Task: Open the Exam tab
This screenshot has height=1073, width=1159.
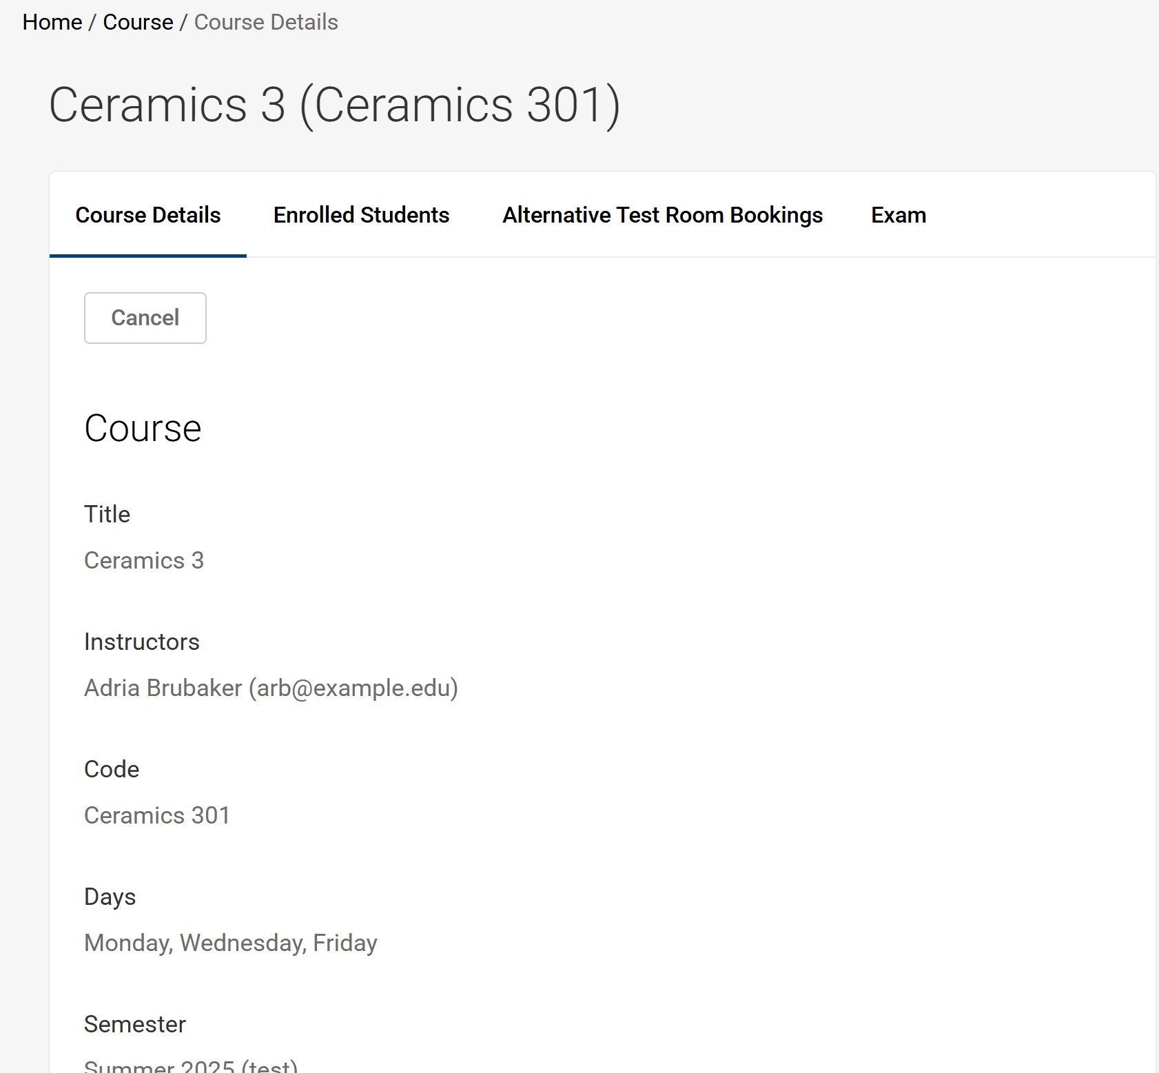Action: click(898, 215)
